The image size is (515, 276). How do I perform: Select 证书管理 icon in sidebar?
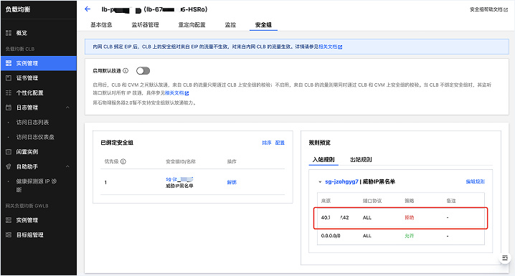pyautogui.click(x=9, y=78)
